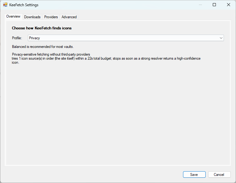
Task: Open the Profile combo box showing Privacy
Action: [x=126, y=38]
